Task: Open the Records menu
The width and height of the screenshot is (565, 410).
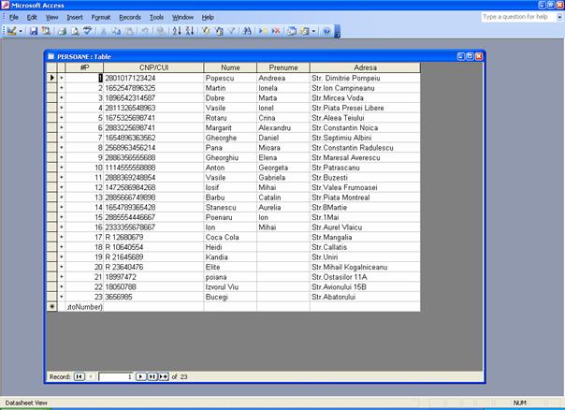Action: (x=130, y=17)
